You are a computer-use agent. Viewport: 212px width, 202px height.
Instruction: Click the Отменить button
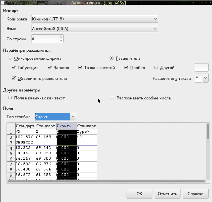coord(167,194)
